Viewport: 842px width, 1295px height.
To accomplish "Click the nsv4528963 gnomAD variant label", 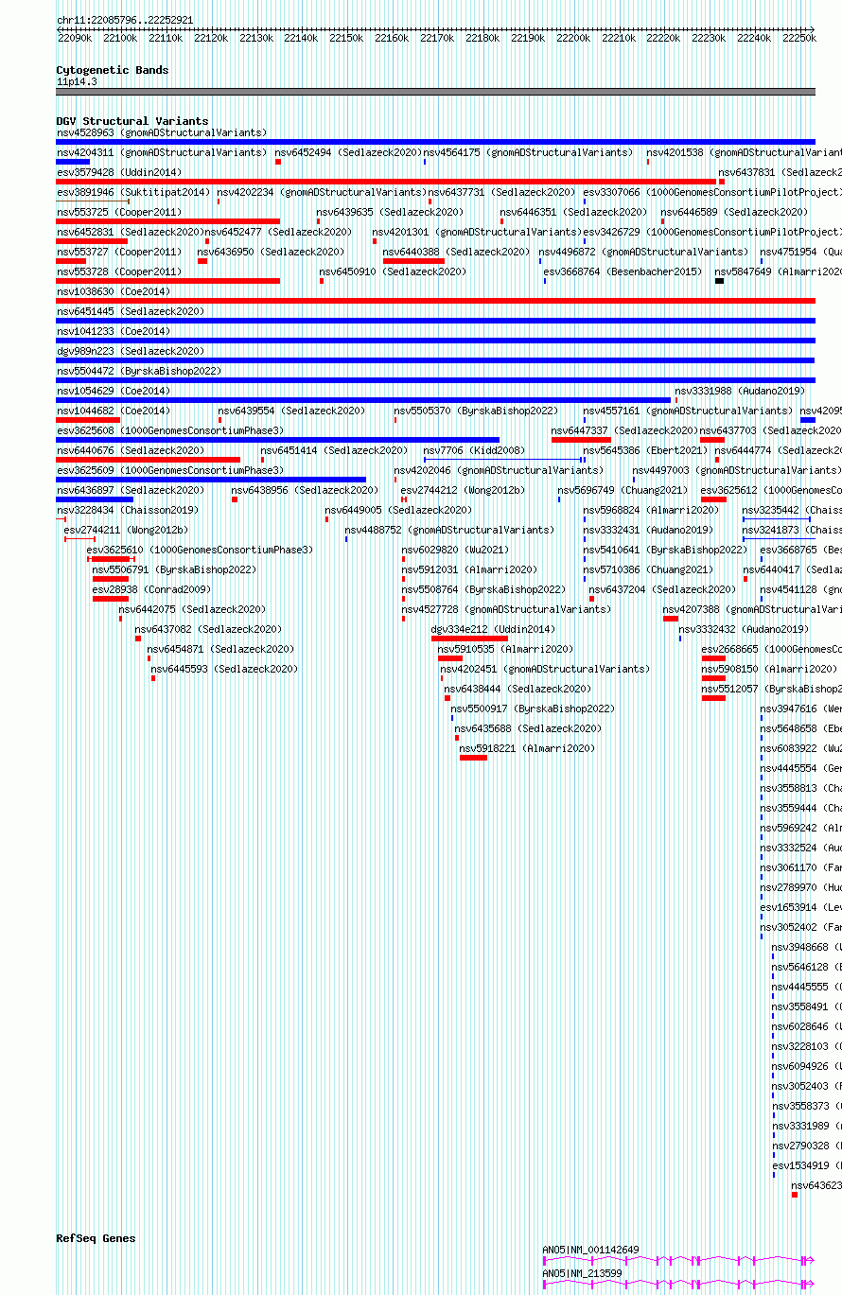I will click(x=162, y=132).
